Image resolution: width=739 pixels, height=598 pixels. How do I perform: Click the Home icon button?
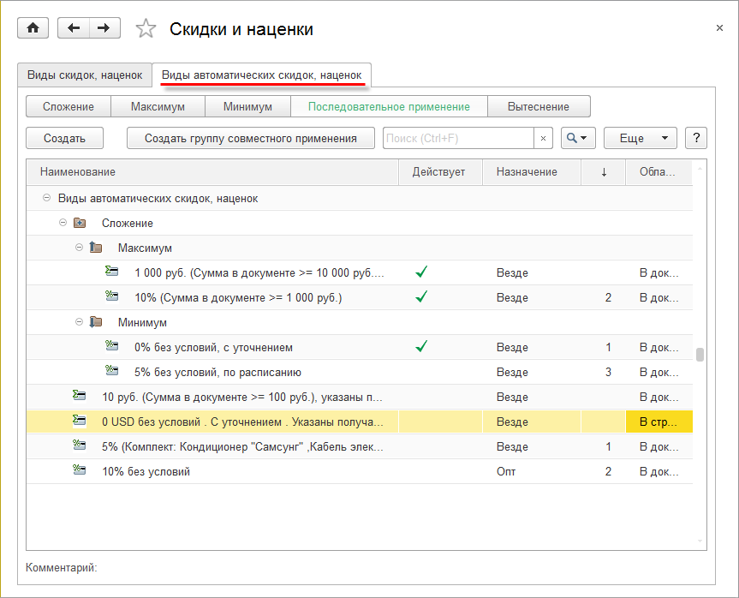coord(33,28)
